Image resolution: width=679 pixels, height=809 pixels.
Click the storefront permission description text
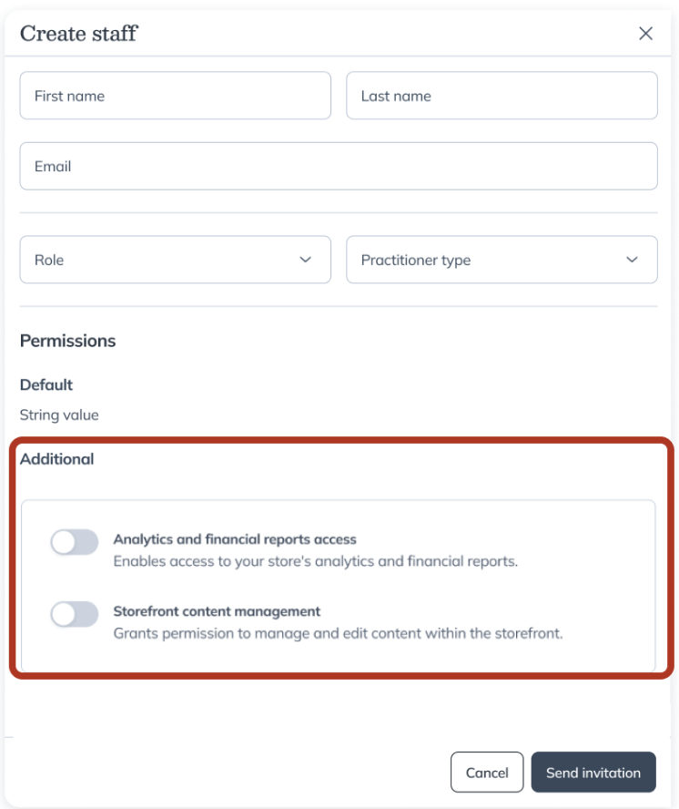338,633
